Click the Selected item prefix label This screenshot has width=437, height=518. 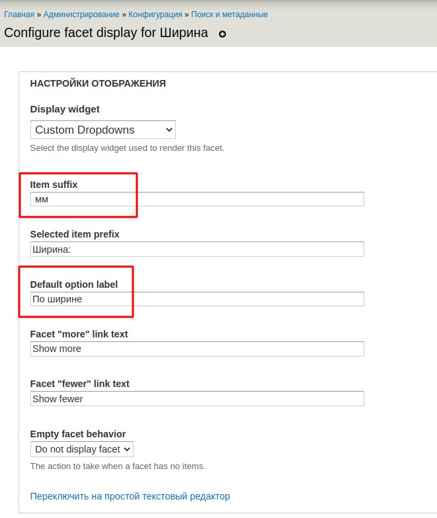coord(75,234)
